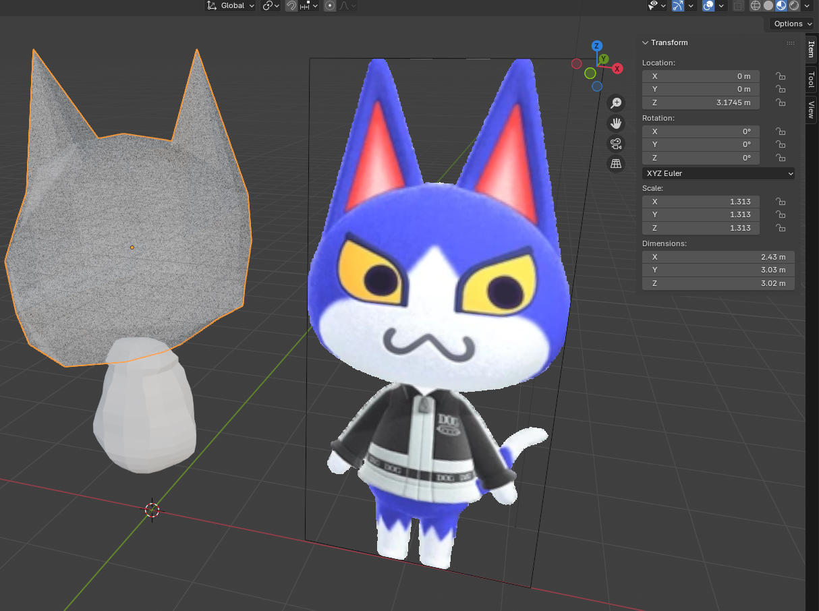Image resolution: width=819 pixels, height=611 pixels.
Task: Open selectability and visibility dropdown
Action: click(x=656, y=5)
